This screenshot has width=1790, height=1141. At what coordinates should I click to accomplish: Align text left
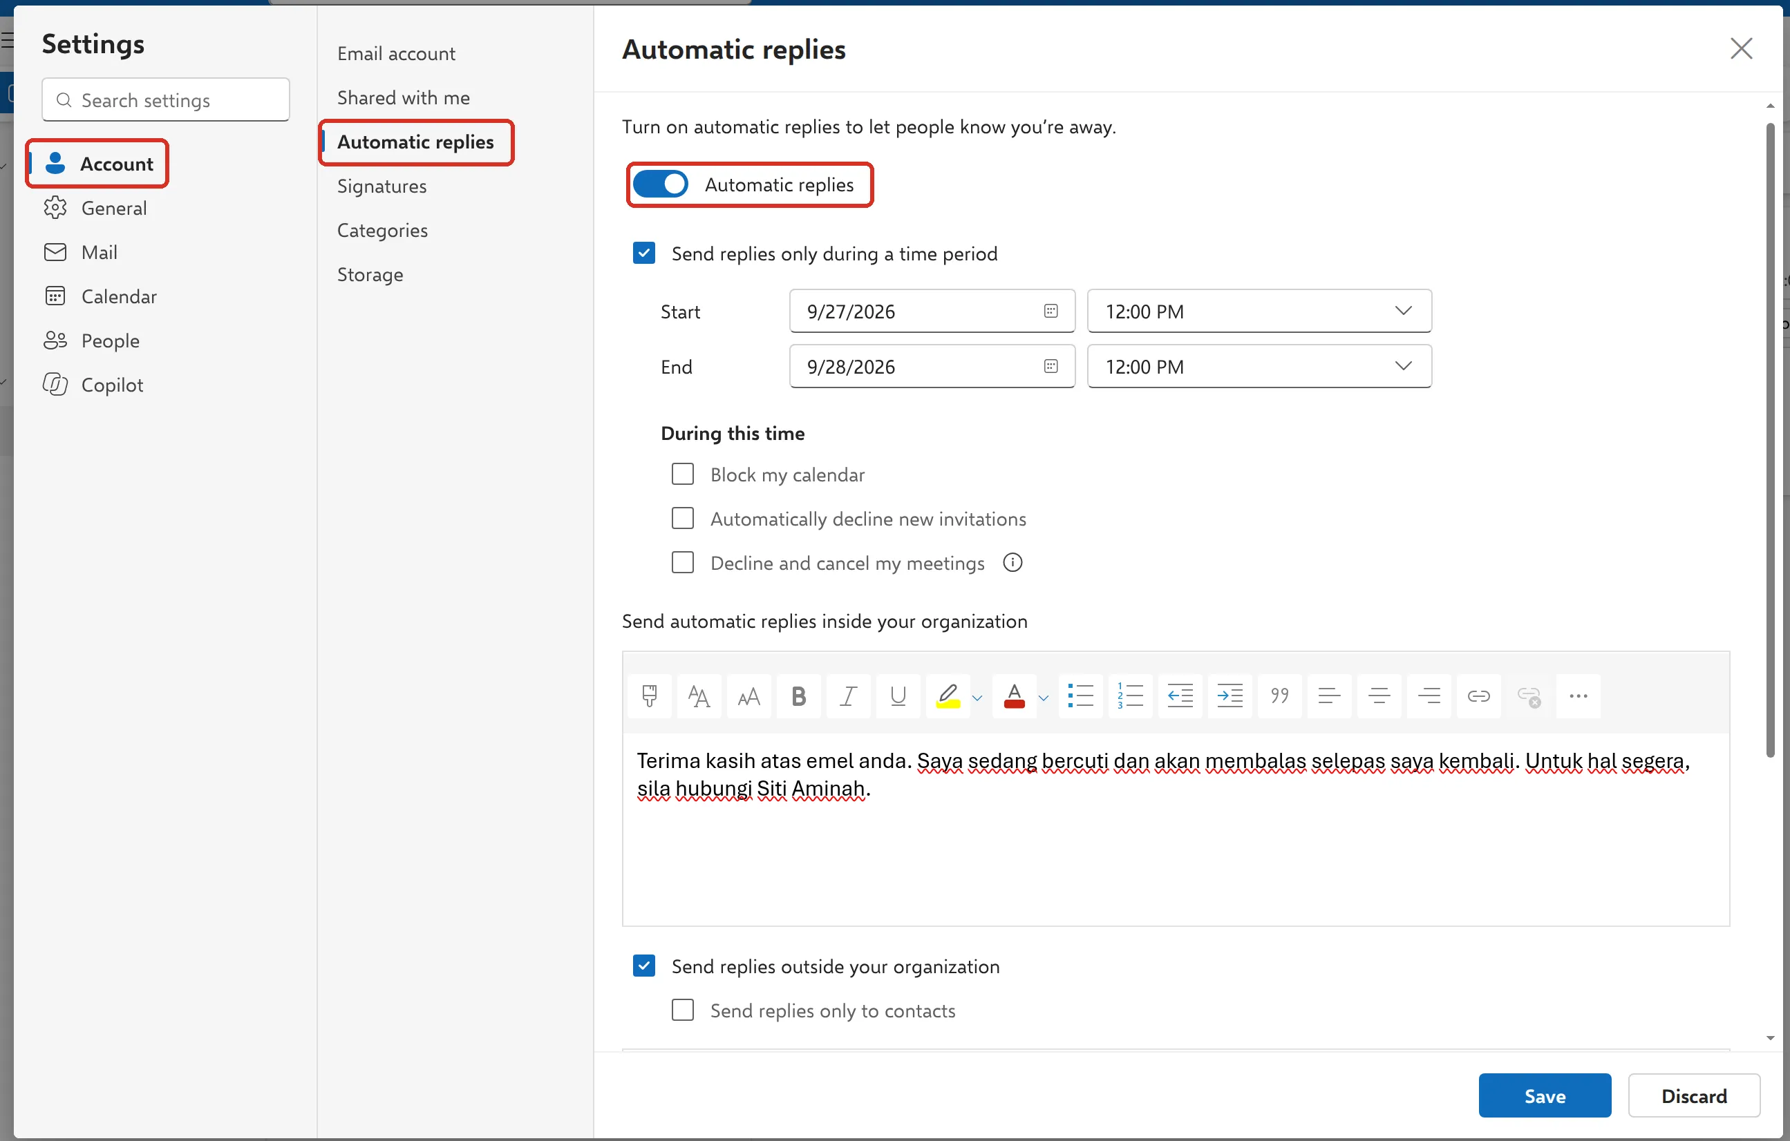[1329, 696]
